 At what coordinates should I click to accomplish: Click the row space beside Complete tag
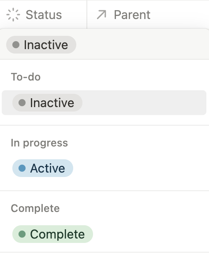(x=149, y=234)
